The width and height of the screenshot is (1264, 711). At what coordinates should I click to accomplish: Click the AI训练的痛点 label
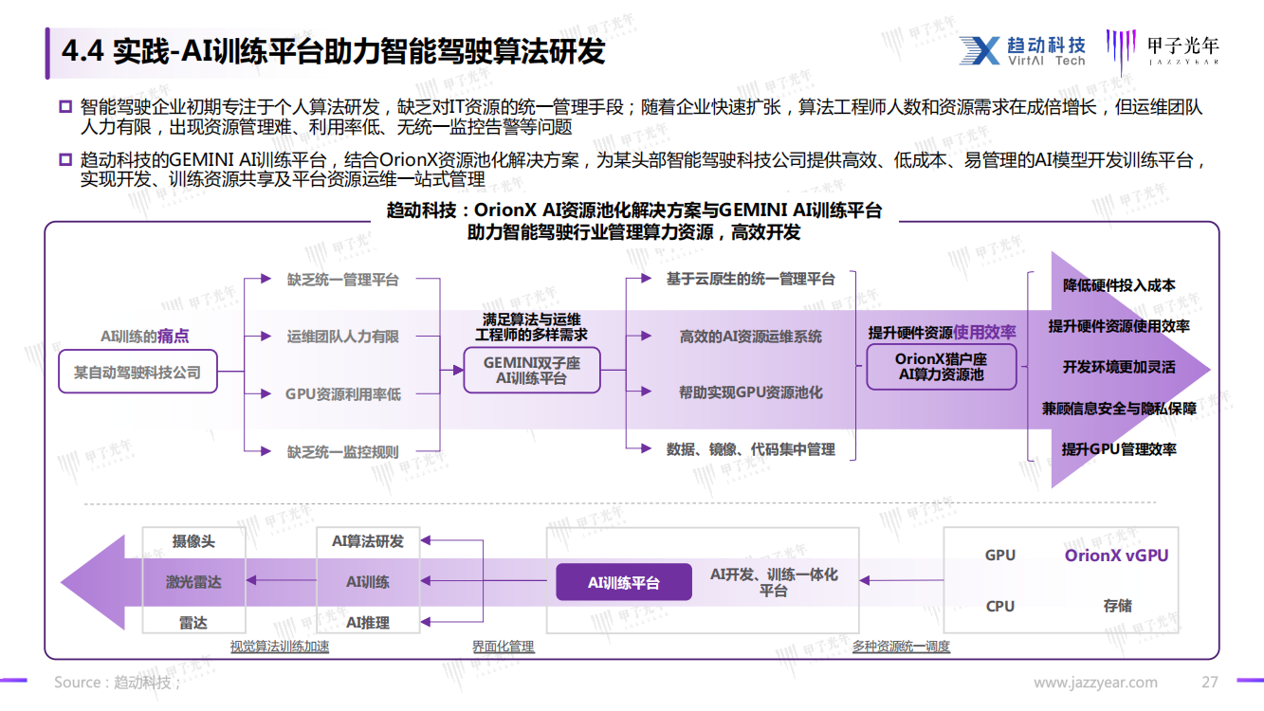tap(144, 336)
